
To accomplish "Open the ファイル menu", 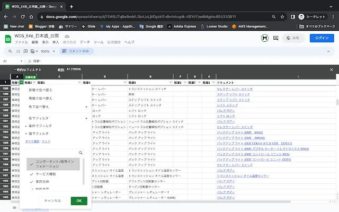I will [x=21, y=42].
